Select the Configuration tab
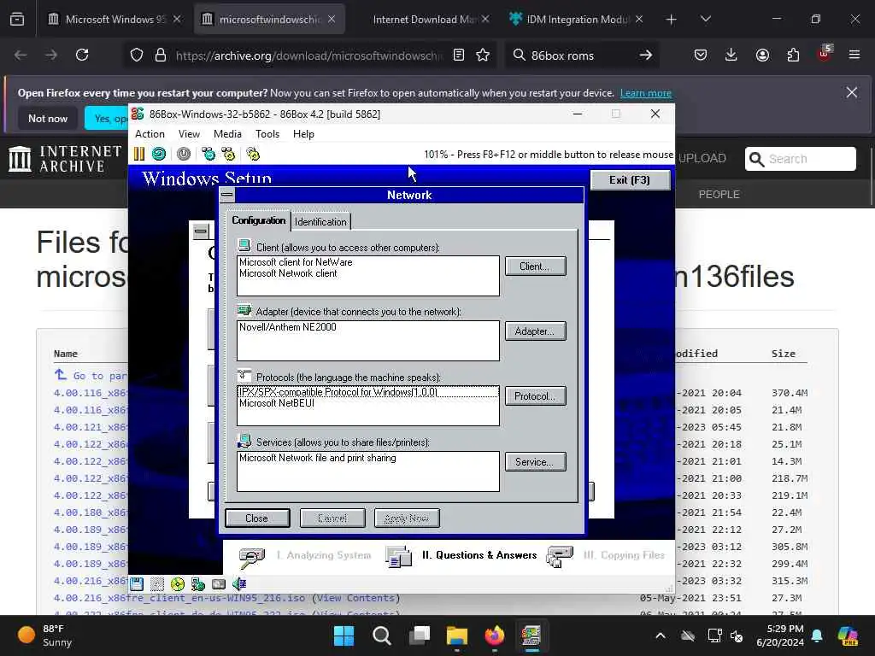 click(x=258, y=220)
